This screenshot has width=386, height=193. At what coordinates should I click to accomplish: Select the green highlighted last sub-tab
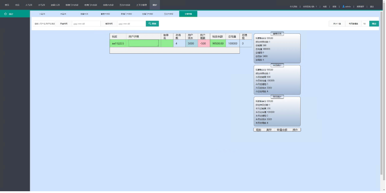click(188, 14)
